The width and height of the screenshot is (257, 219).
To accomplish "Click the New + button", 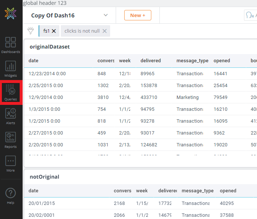I will [138, 15].
